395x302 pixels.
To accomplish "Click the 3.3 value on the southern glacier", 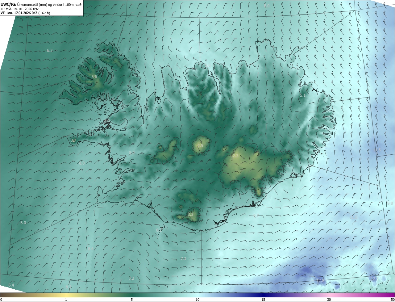I will tap(190, 214).
